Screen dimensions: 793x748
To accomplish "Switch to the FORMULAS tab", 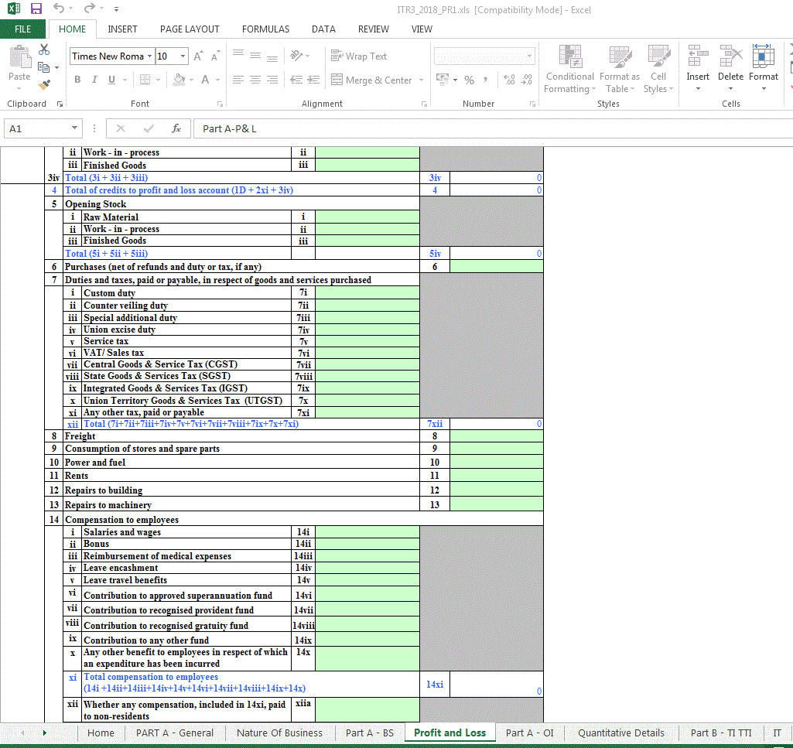I will (x=265, y=29).
